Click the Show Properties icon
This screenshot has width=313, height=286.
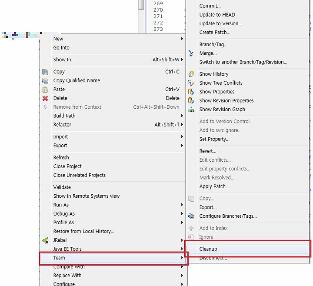[x=191, y=92]
